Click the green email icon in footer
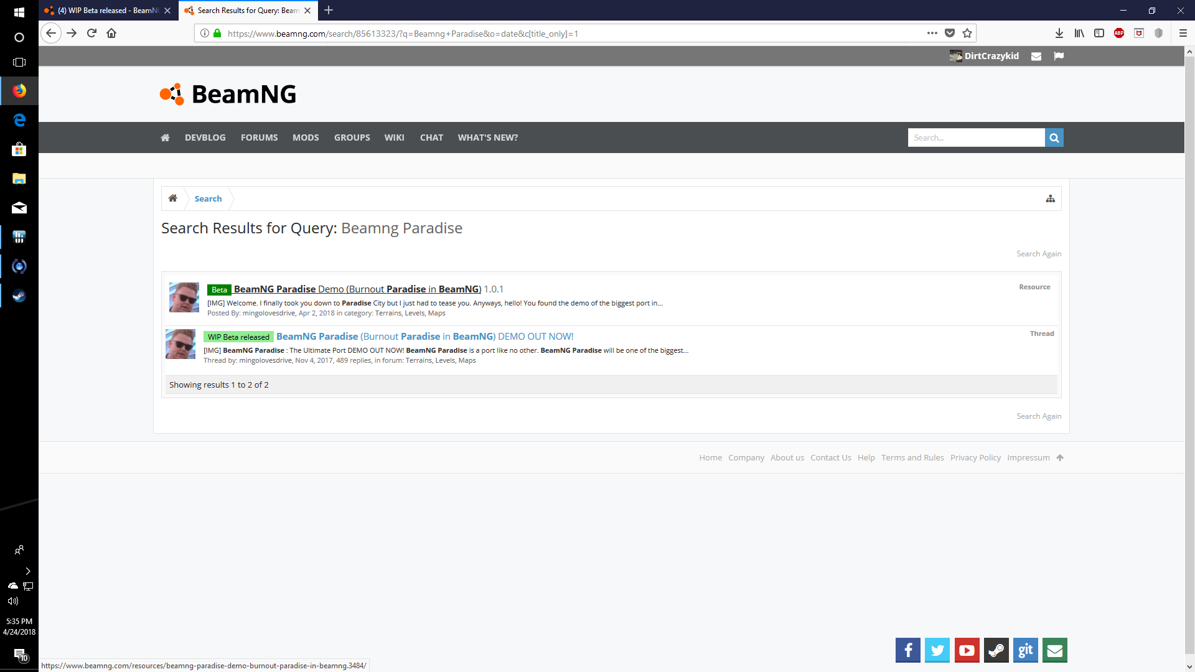The width and height of the screenshot is (1195, 672). pos(1054,650)
